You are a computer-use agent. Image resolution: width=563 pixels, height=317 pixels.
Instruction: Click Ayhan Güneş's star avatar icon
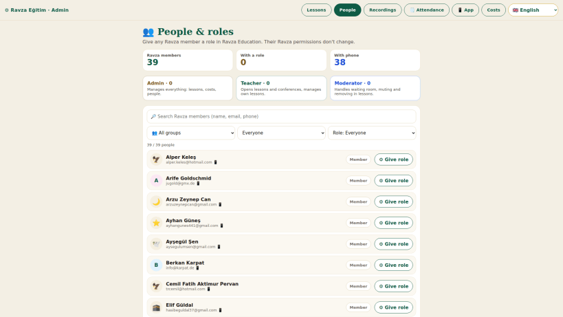156,223
